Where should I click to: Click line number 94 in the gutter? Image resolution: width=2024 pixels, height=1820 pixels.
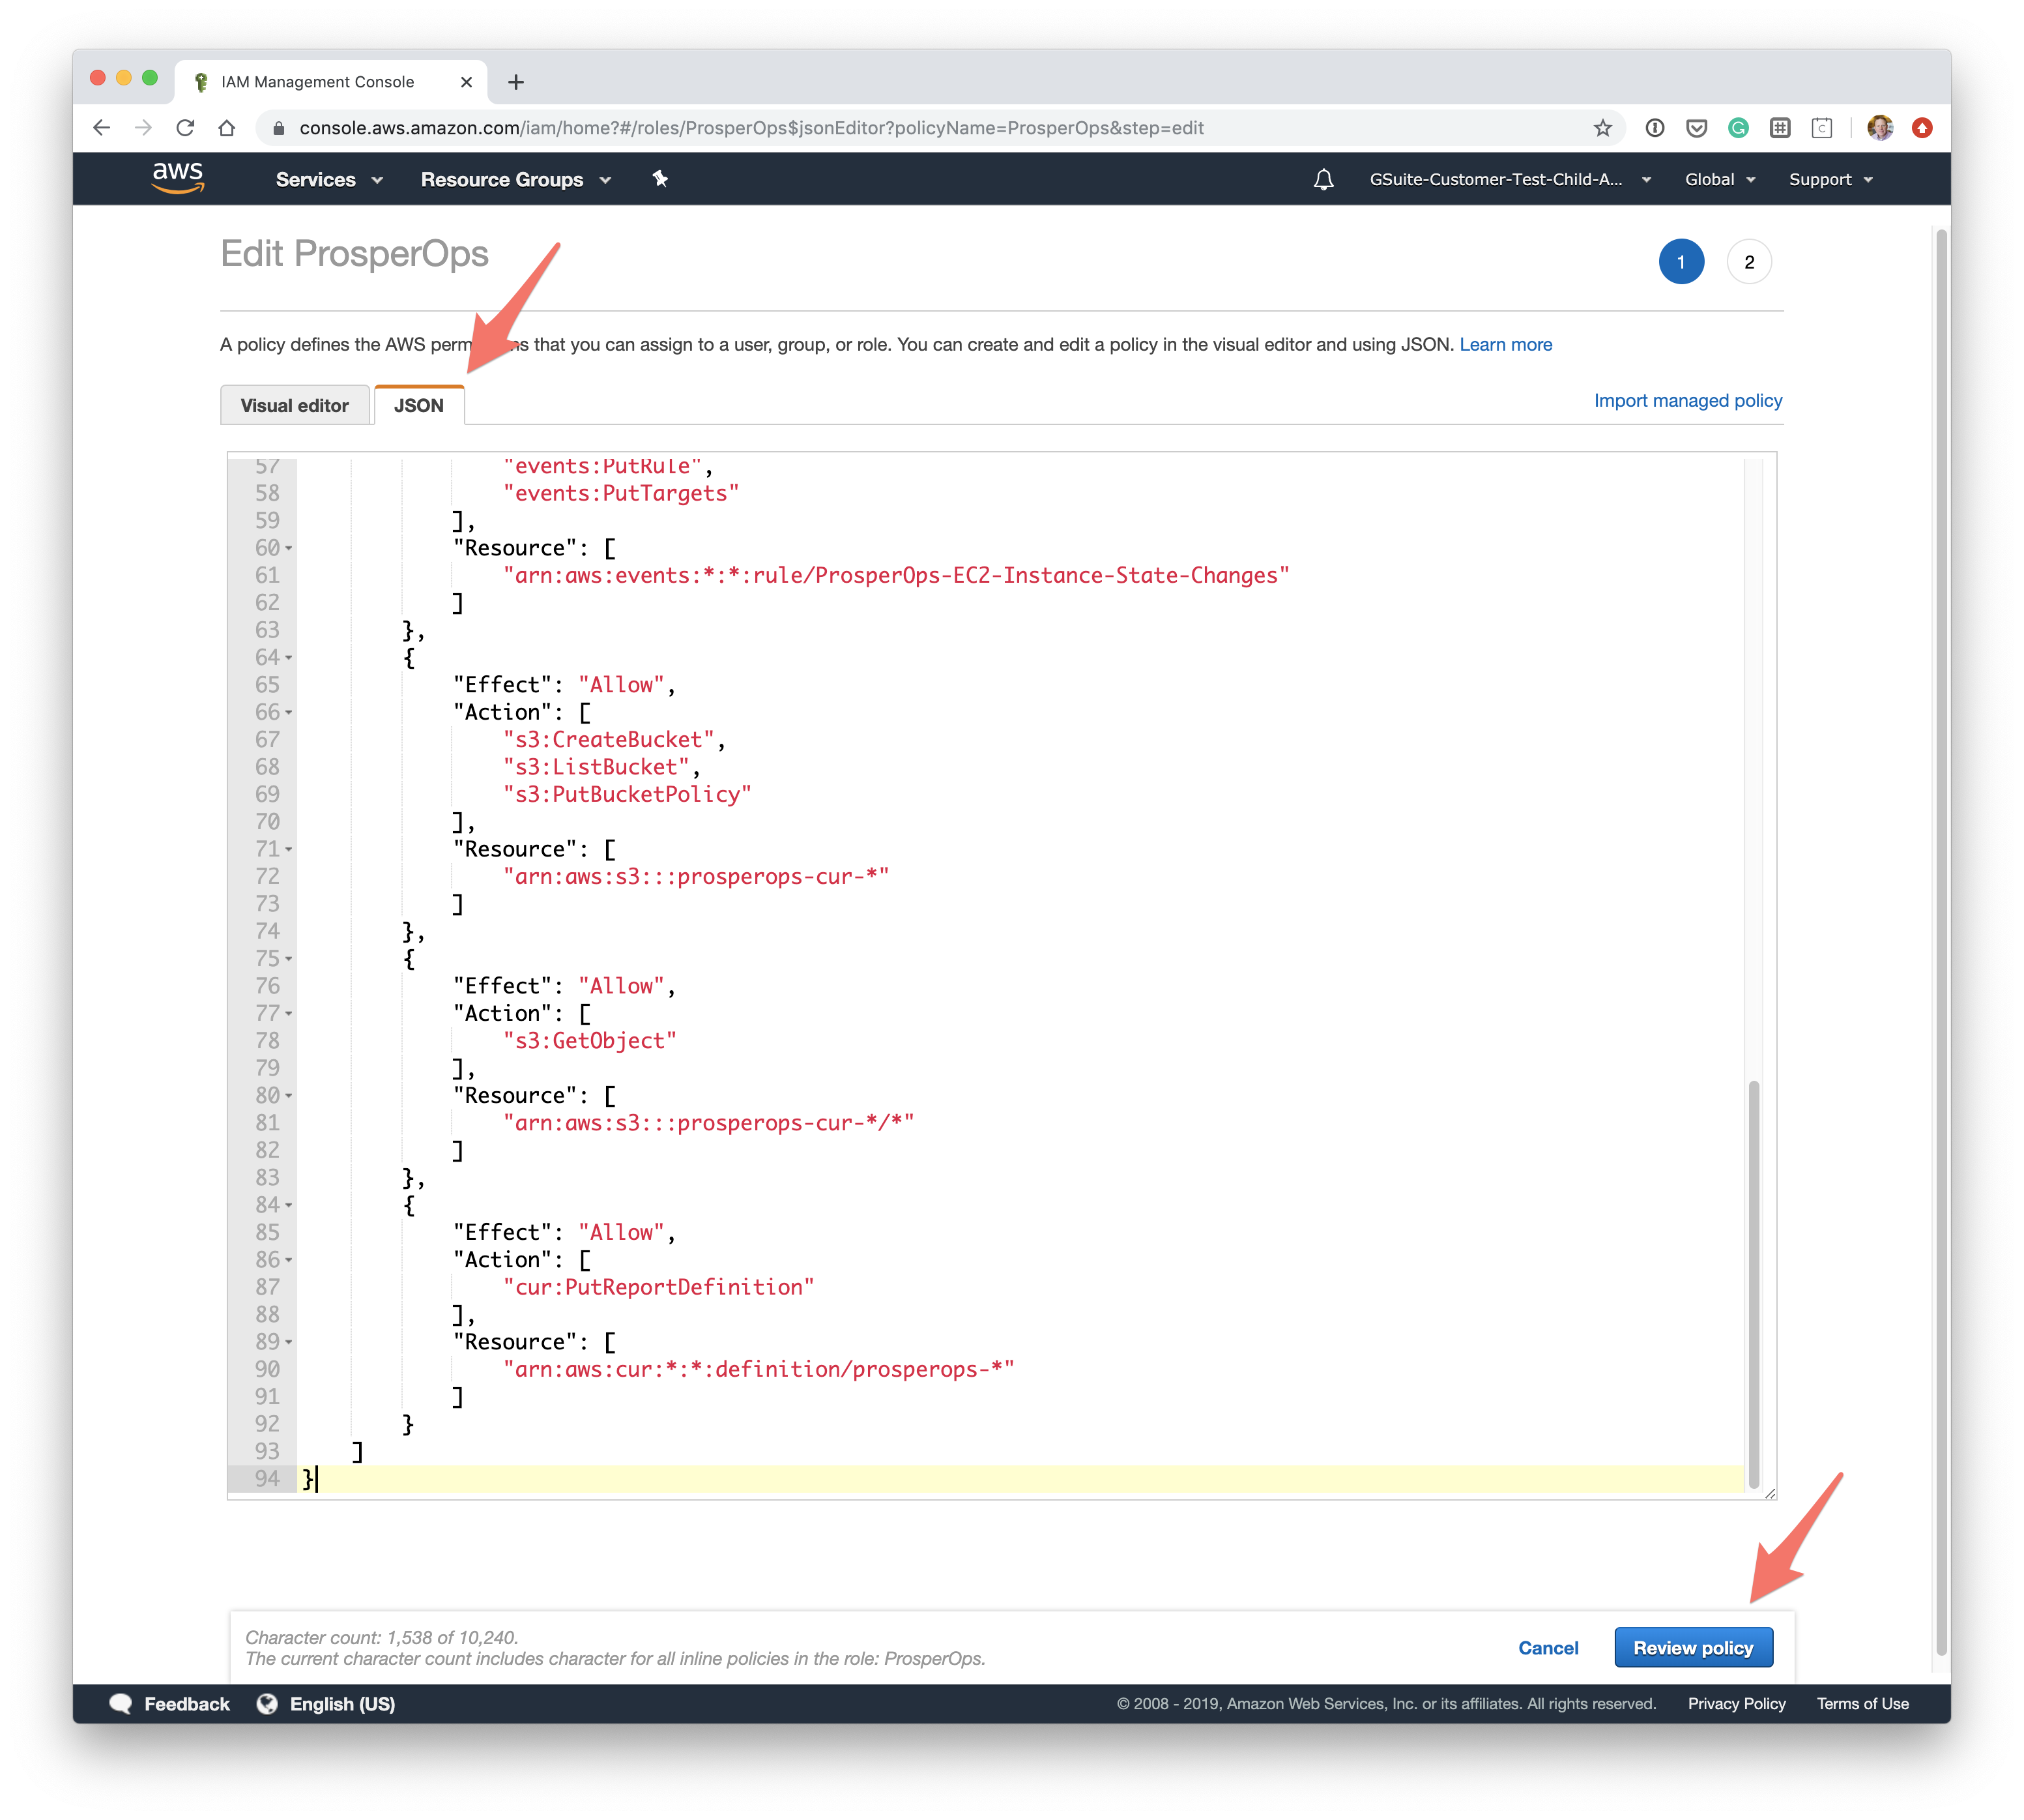tap(267, 1478)
